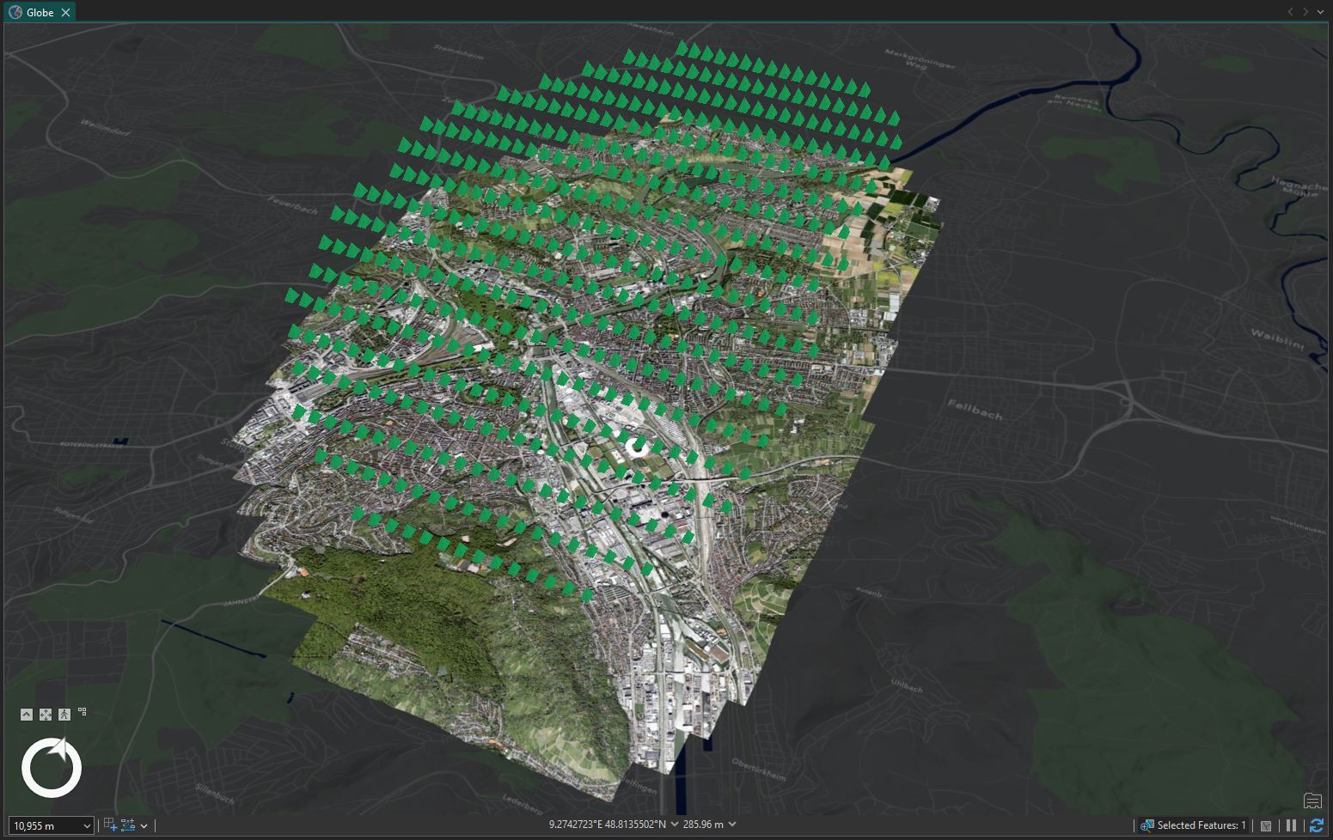Toggle pause drawing in the status bar
The width and height of the screenshot is (1333, 840).
(x=1291, y=826)
